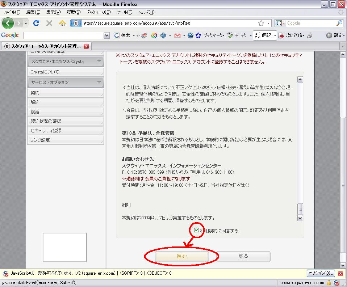
Task: Click the Stop loading X icon
Action: (49, 23)
